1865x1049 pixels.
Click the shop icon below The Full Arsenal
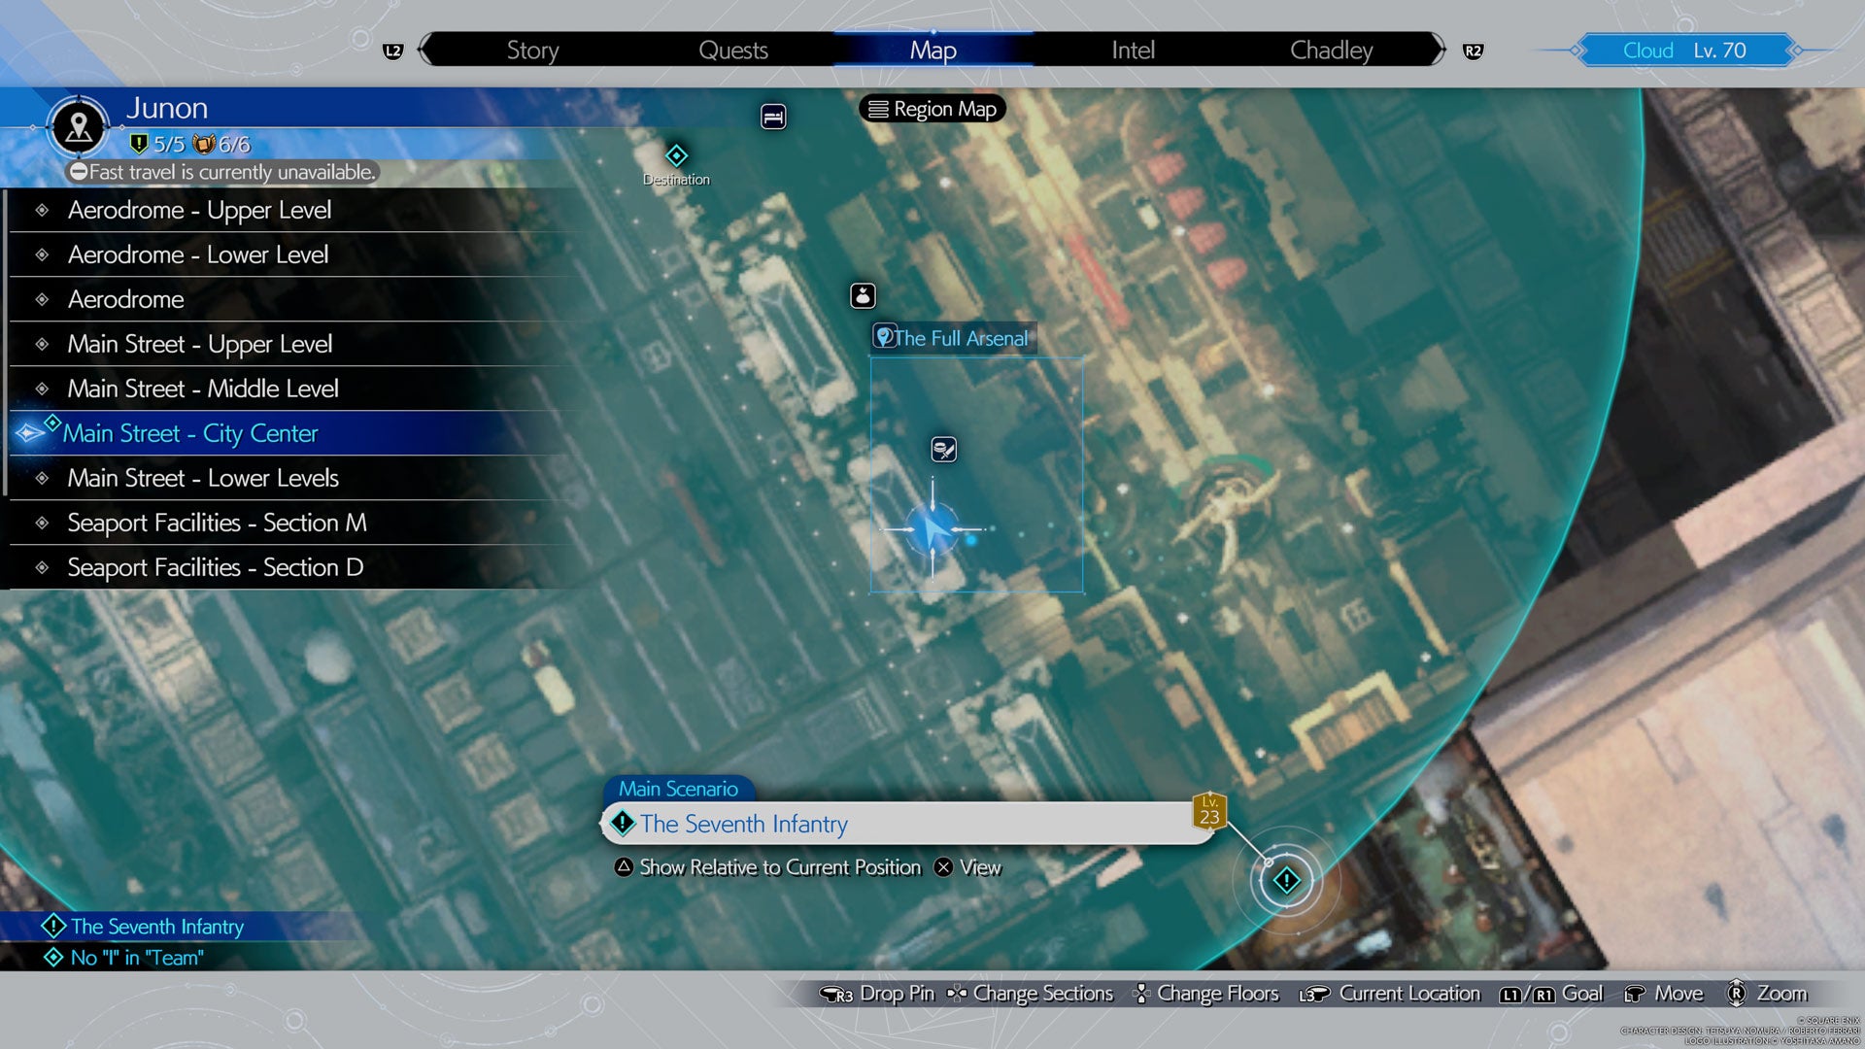[943, 449]
